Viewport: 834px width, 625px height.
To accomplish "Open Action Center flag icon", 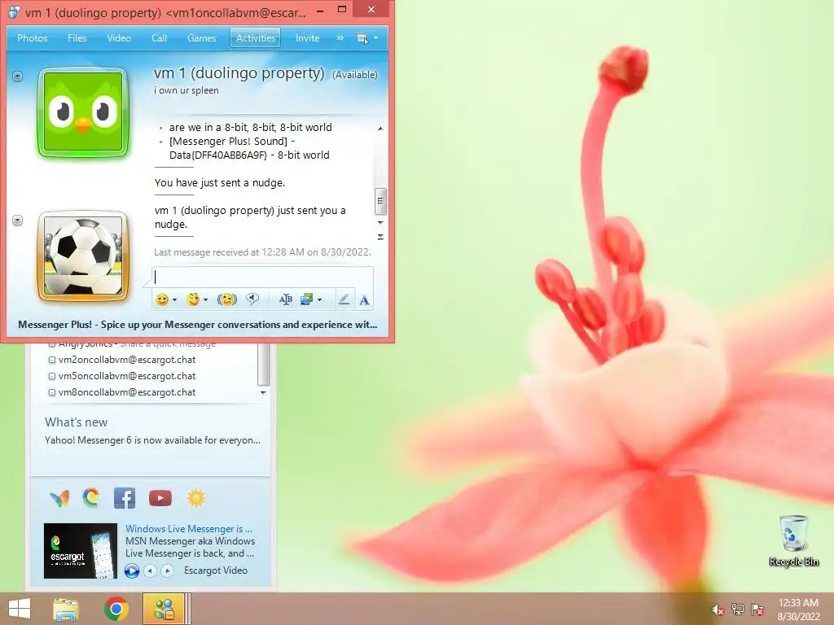I will [757, 610].
